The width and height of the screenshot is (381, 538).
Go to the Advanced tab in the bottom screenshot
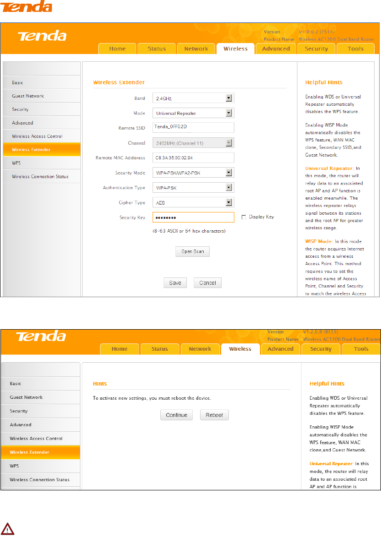pyautogui.click(x=280, y=349)
